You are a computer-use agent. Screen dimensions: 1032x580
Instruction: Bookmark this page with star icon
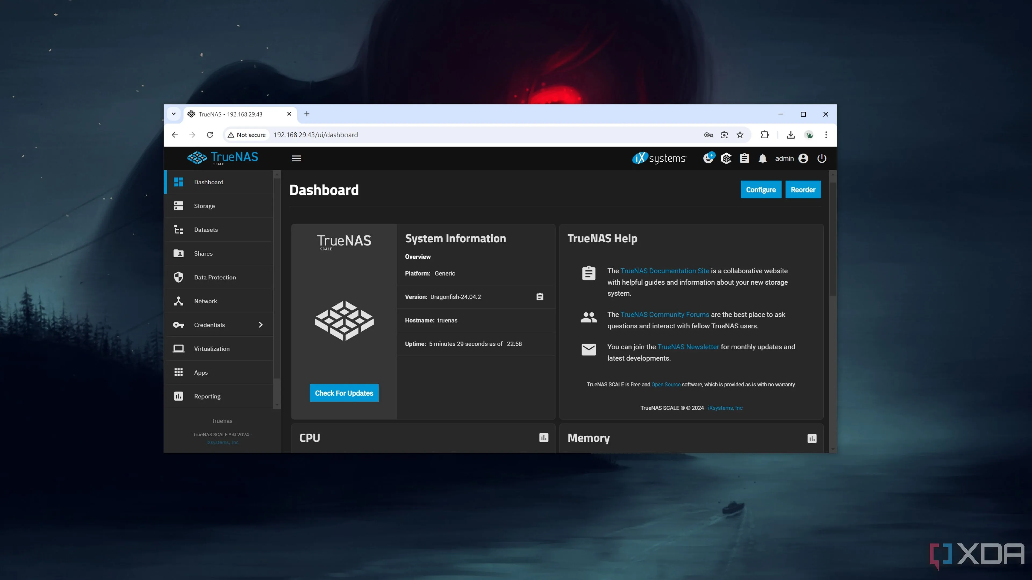tap(740, 135)
